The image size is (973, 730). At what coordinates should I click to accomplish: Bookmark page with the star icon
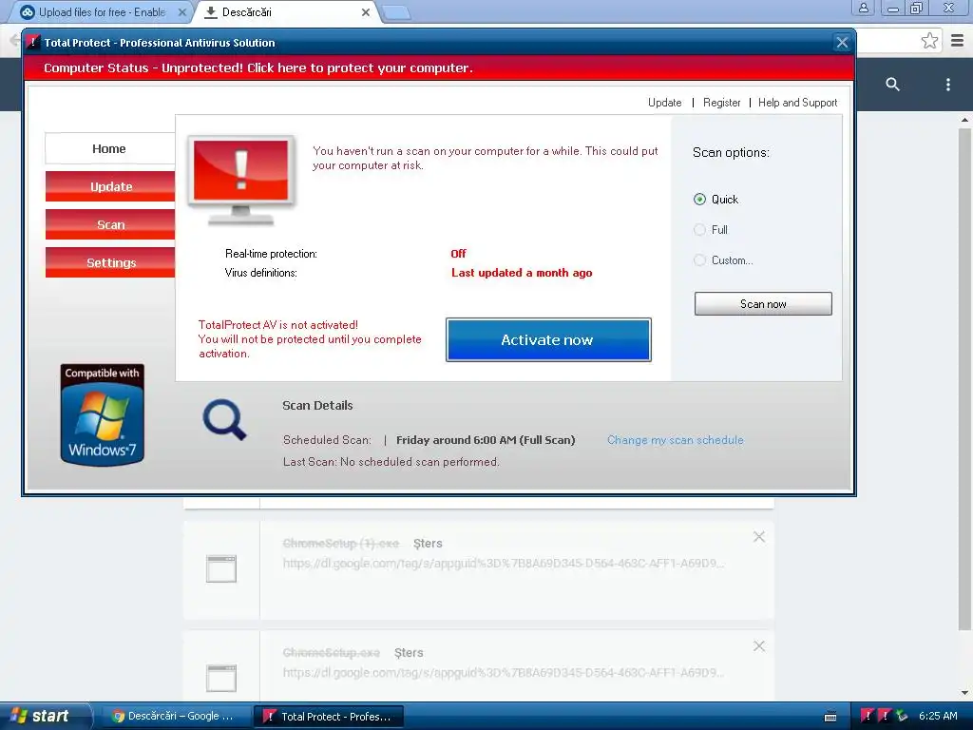(x=929, y=41)
